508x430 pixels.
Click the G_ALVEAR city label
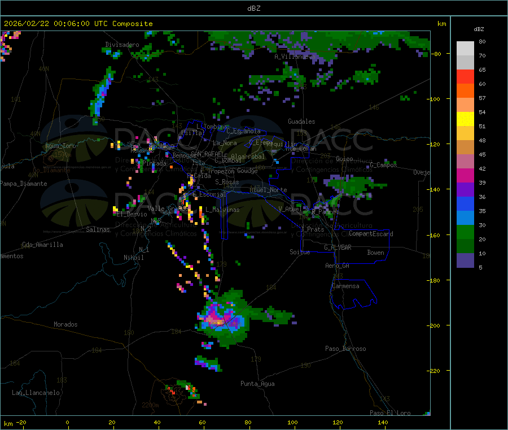(338, 247)
